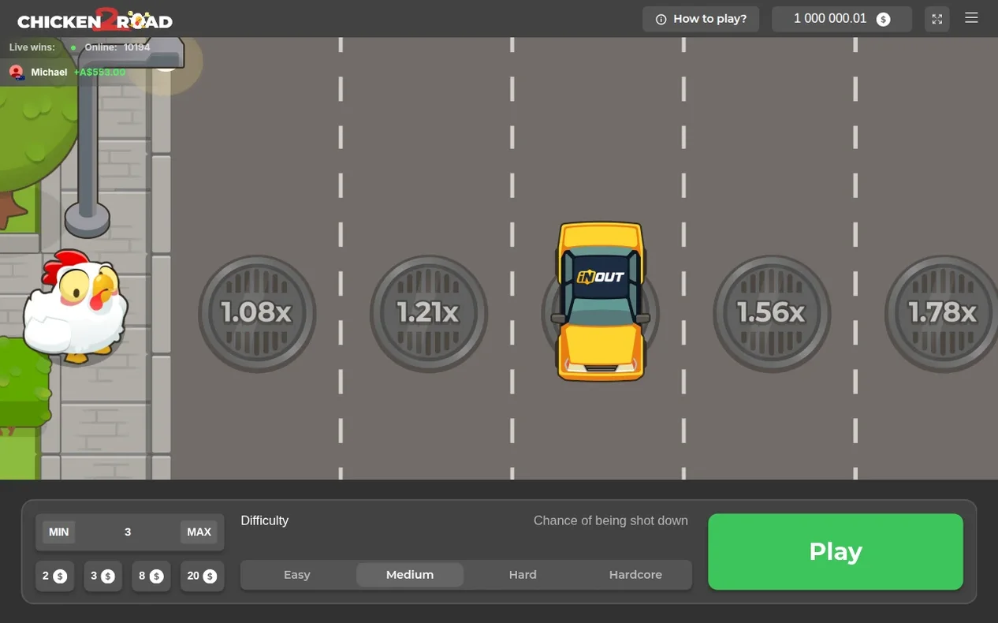This screenshot has height=623, width=998.
Task: Set difficulty to Easy
Action: pyautogui.click(x=297, y=575)
